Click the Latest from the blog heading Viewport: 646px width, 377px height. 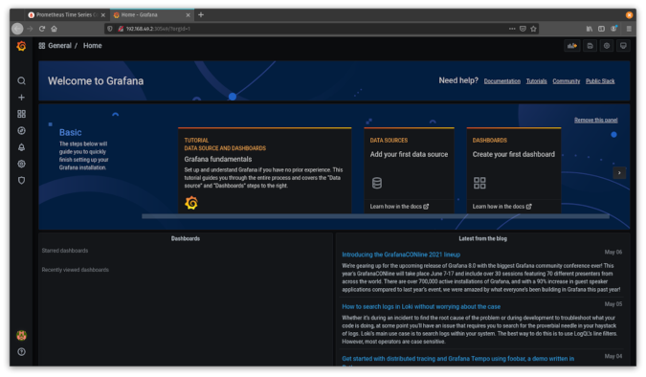click(x=483, y=238)
